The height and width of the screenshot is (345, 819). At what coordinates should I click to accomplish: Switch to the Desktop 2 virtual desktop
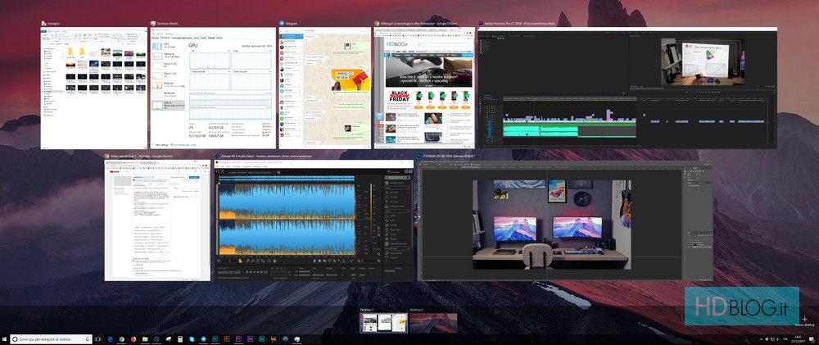pyautogui.click(x=433, y=323)
